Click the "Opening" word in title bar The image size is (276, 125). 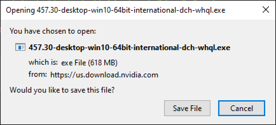(20, 10)
